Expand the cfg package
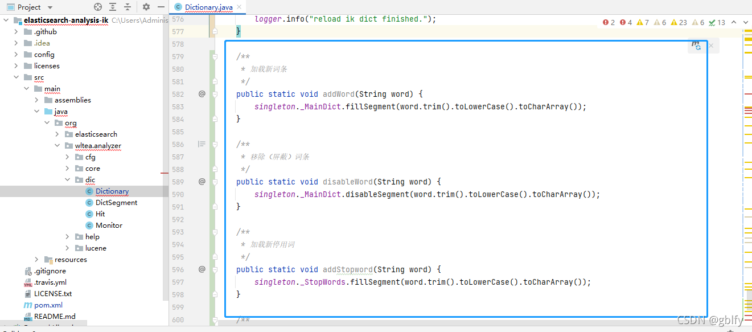This screenshot has width=752, height=332. point(67,157)
